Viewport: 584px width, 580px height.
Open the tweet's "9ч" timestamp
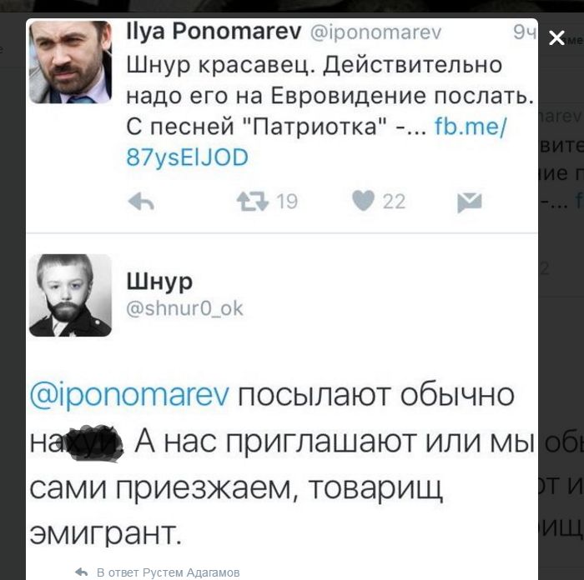tap(523, 33)
